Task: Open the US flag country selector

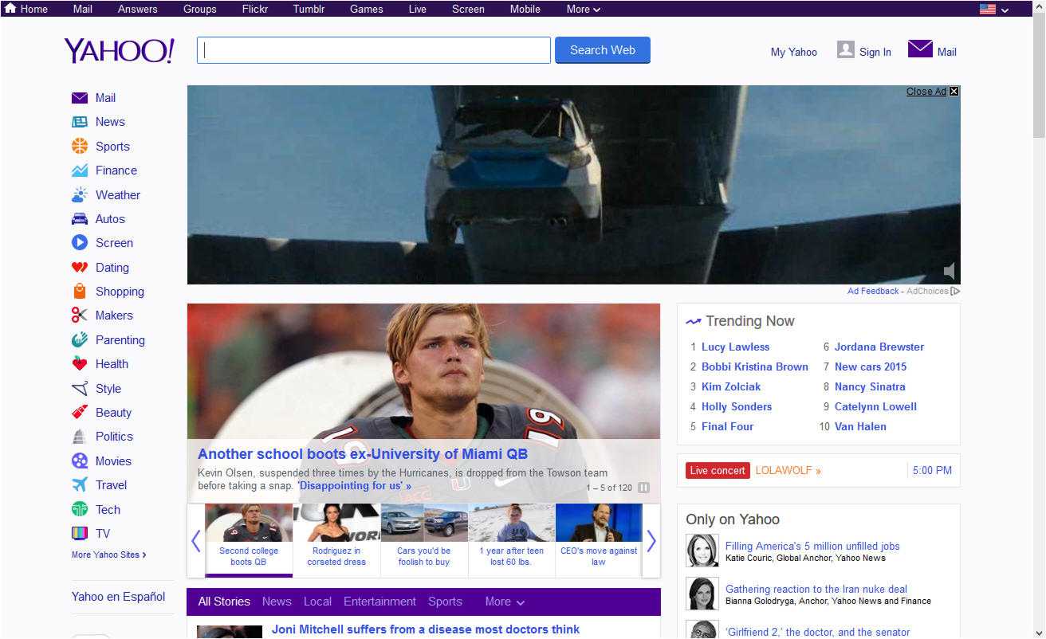Action: [994, 10]
